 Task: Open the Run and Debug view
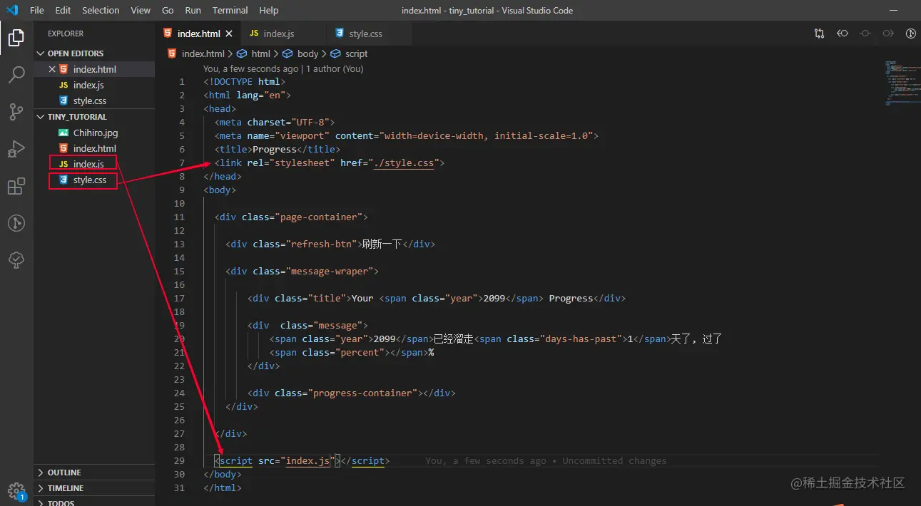tap(16, 149)
